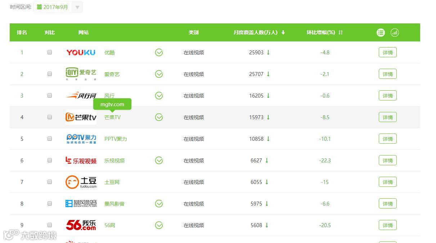Click down arrow next to 10858

point(268,139)
